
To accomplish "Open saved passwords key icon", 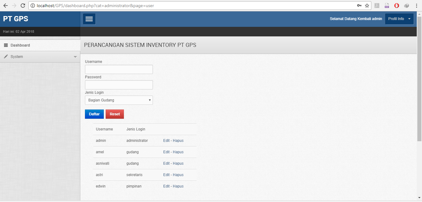I will click(x=359, y=6).
